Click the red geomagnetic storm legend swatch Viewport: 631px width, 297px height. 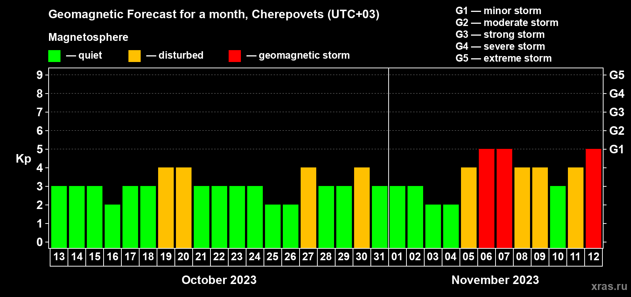235,56
